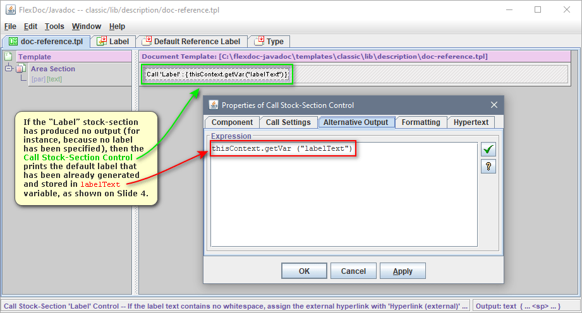Click the Template panel header icon
Image resolution: width=582 pixels, height=313 pixels.
click(9, 57)
